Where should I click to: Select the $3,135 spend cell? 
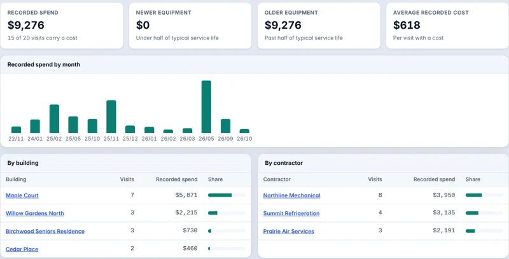[x=444, y=213]
